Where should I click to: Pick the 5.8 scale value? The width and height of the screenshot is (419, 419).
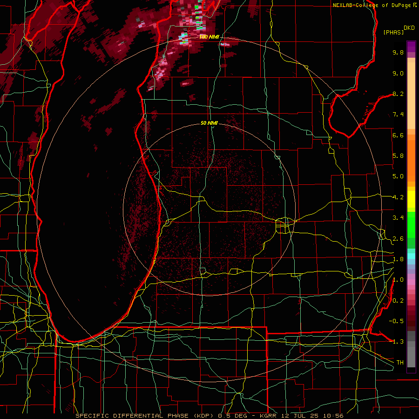398,156
